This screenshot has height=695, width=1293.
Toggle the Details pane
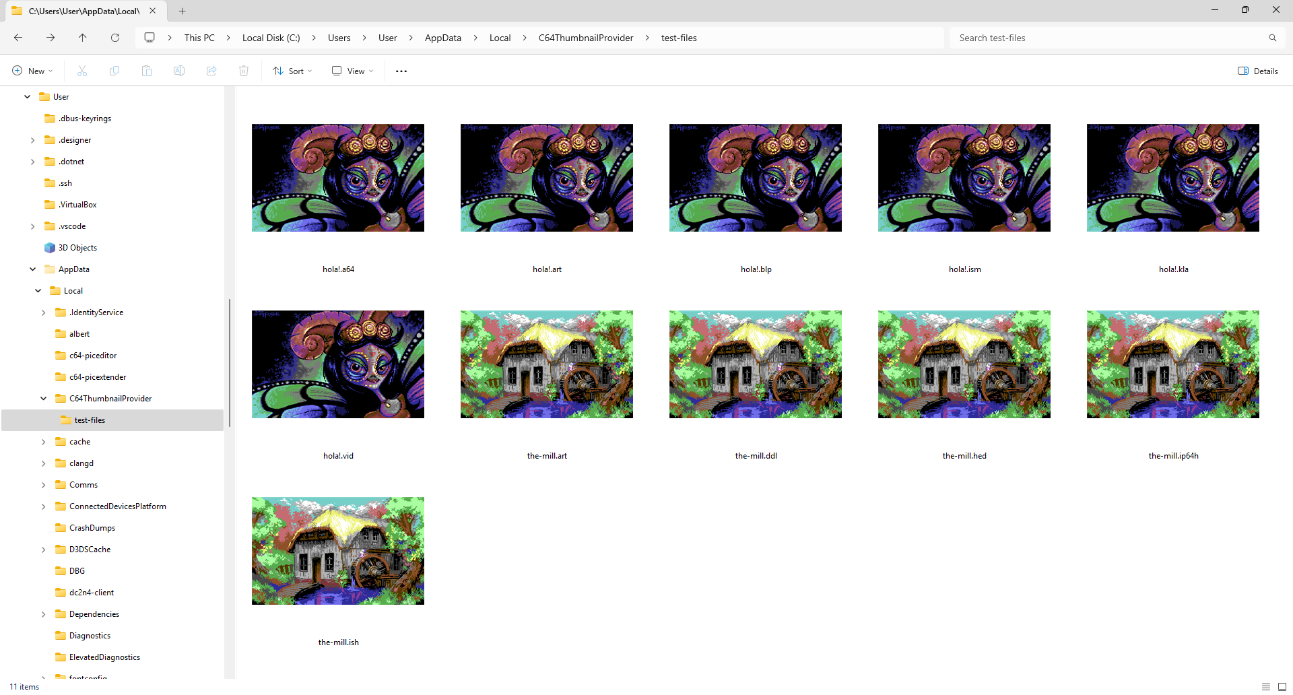1258,71
